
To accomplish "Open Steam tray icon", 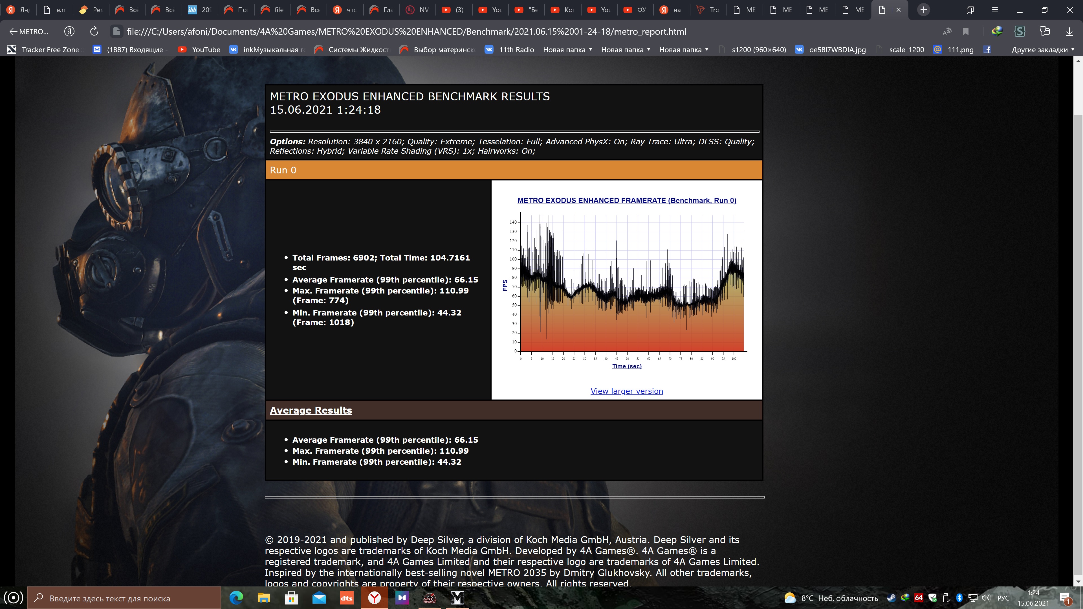I will [x=891, y=598].
